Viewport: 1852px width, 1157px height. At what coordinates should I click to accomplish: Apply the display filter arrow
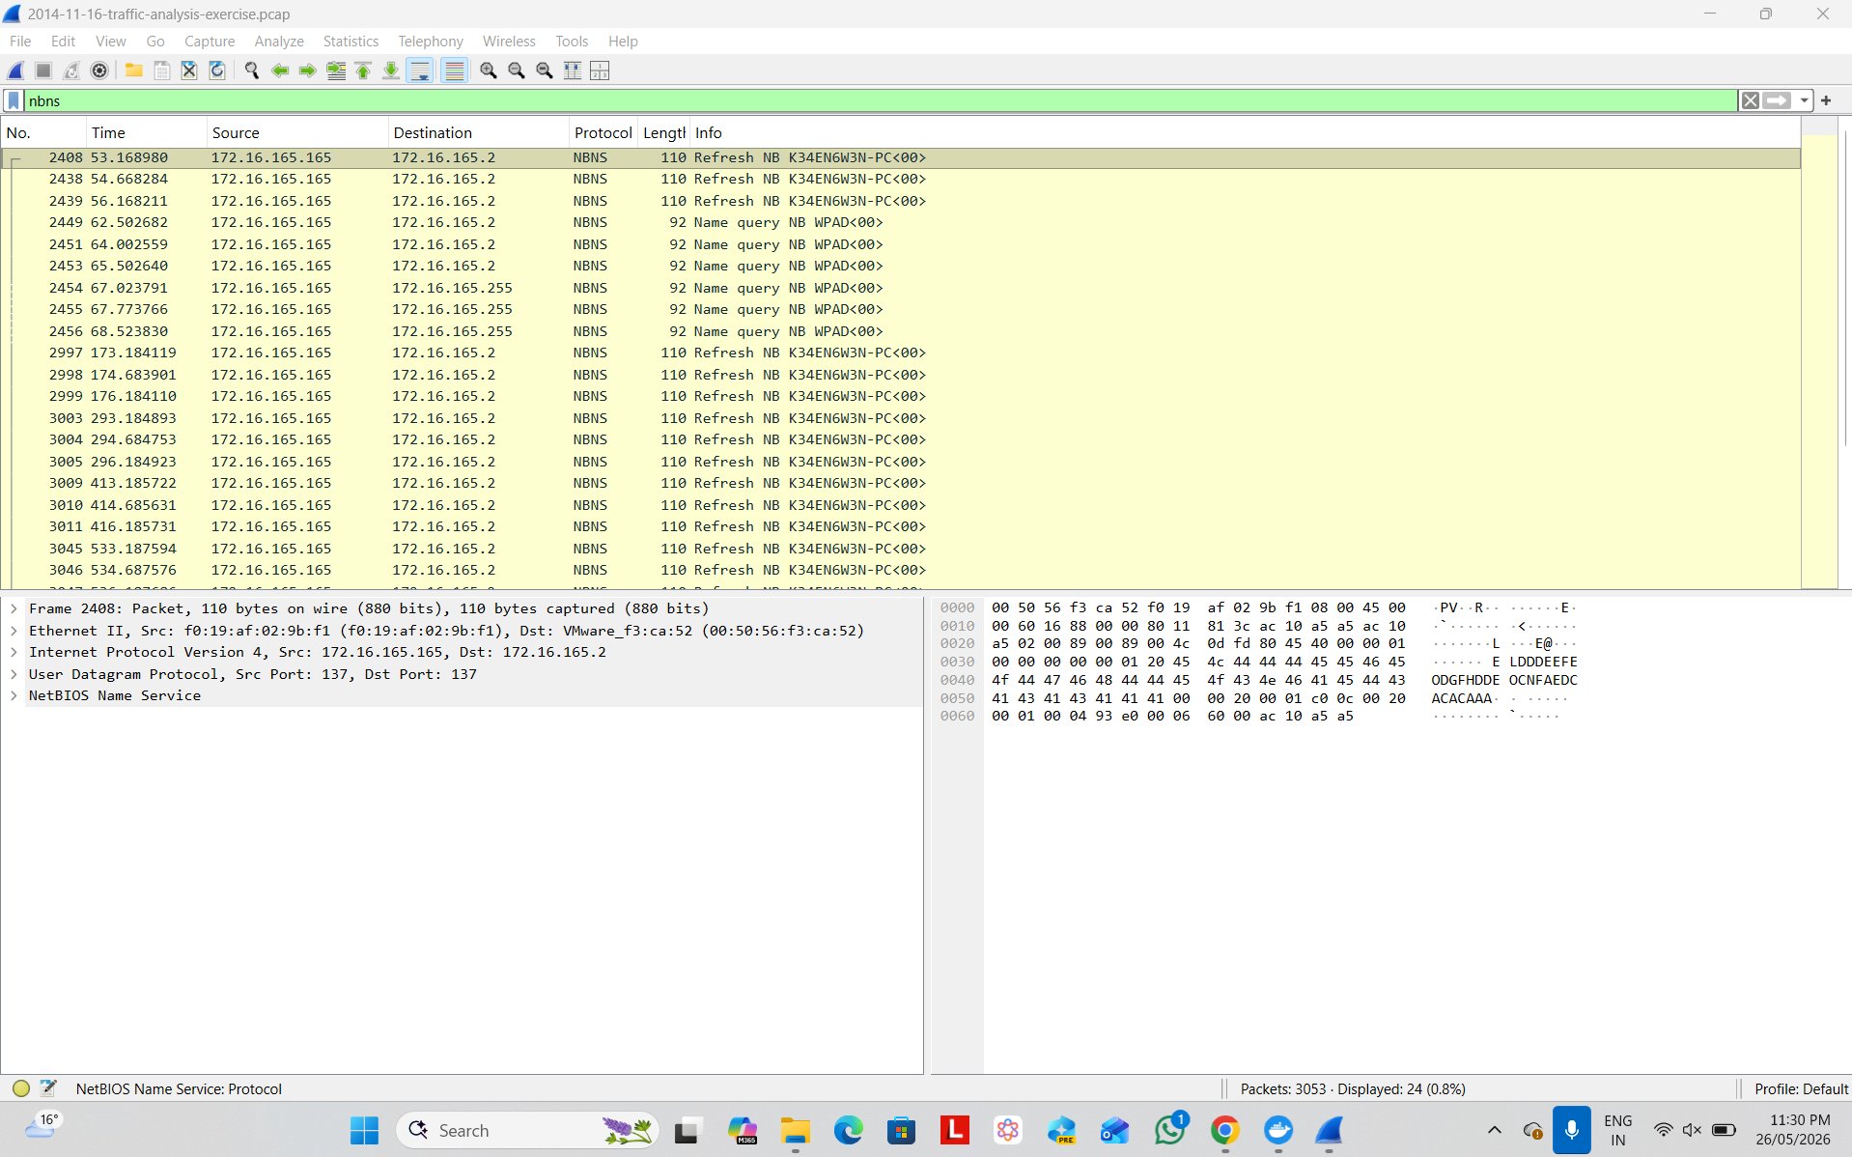(1777, 100)
